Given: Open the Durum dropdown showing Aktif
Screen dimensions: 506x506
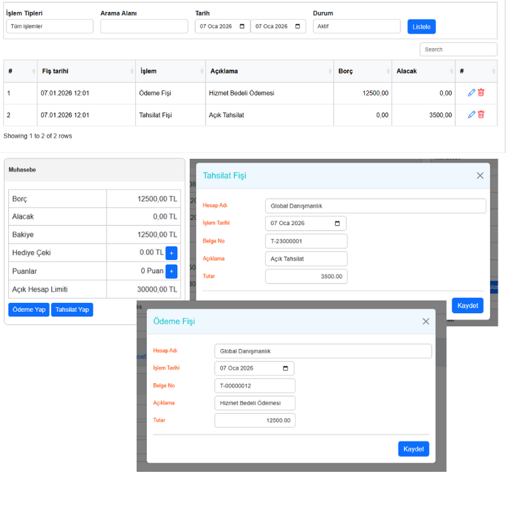Looking at the screenshot, I should click(x=357, y=27).
